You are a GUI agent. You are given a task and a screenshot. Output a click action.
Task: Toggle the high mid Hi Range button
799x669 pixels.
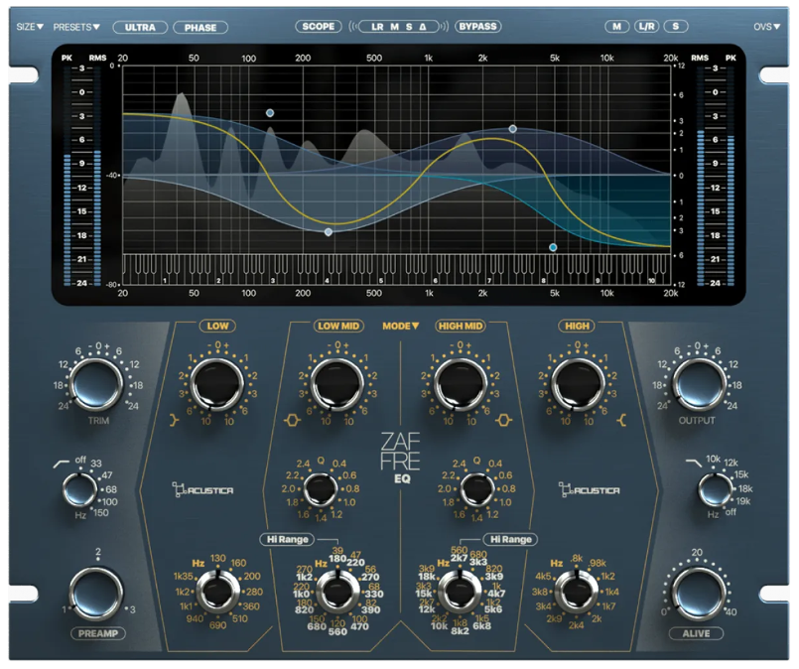(x=510, y=539)
